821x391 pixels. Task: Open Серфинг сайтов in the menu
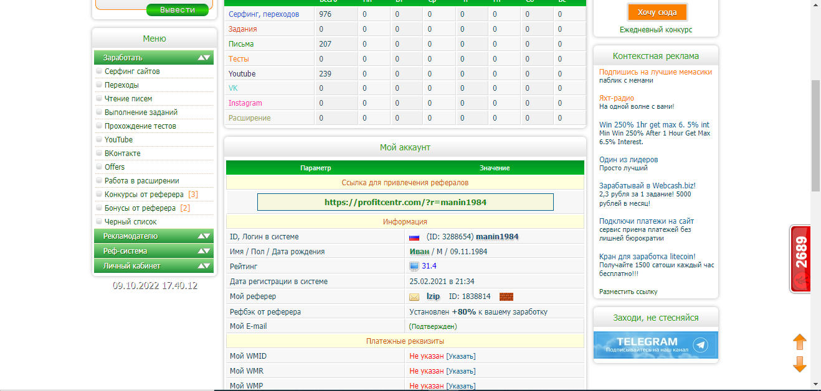[132, 71]
